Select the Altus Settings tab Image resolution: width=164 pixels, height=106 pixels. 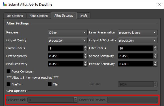point(64,15)
